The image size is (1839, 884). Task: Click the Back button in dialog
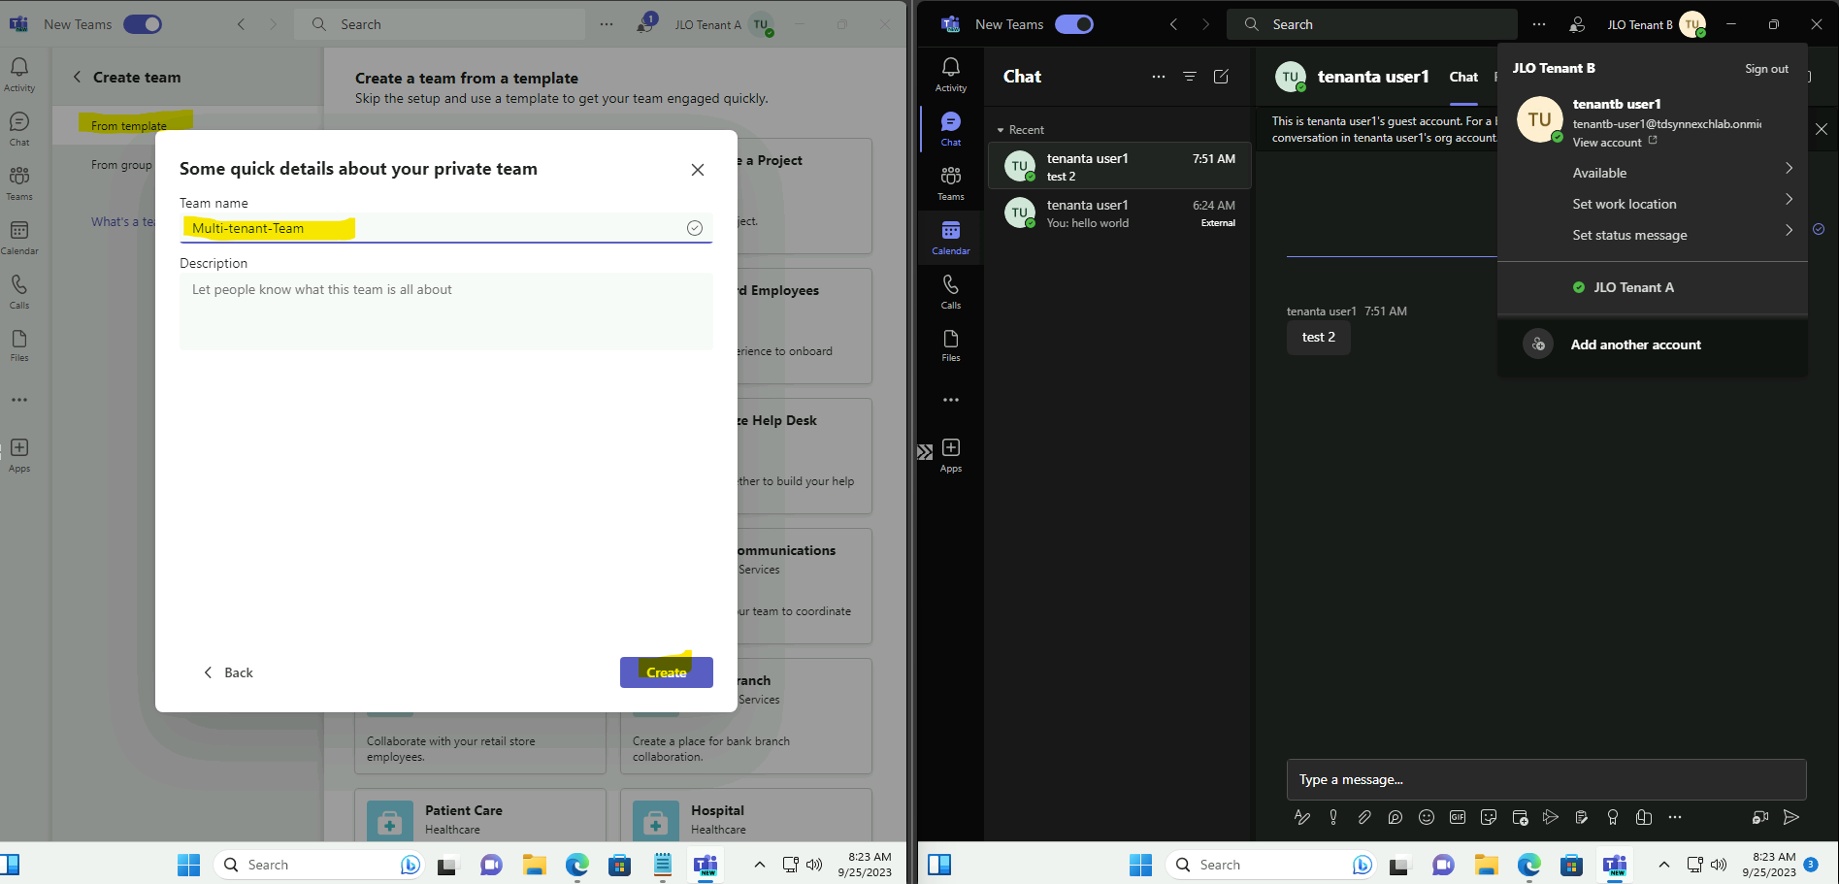[x=228, y=672]
